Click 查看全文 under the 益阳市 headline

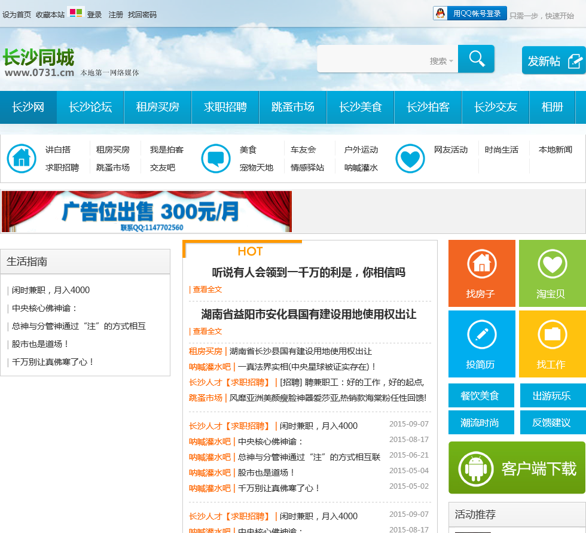[207, 331]
